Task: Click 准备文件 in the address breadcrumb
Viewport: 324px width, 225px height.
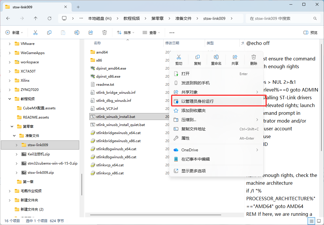Action: tap(183, 18)
